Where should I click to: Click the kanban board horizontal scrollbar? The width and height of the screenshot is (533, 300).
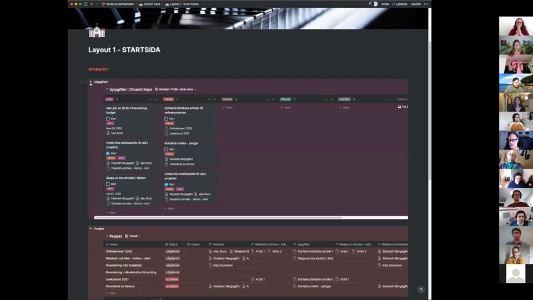pyautogui.click(x=218, y=217)
